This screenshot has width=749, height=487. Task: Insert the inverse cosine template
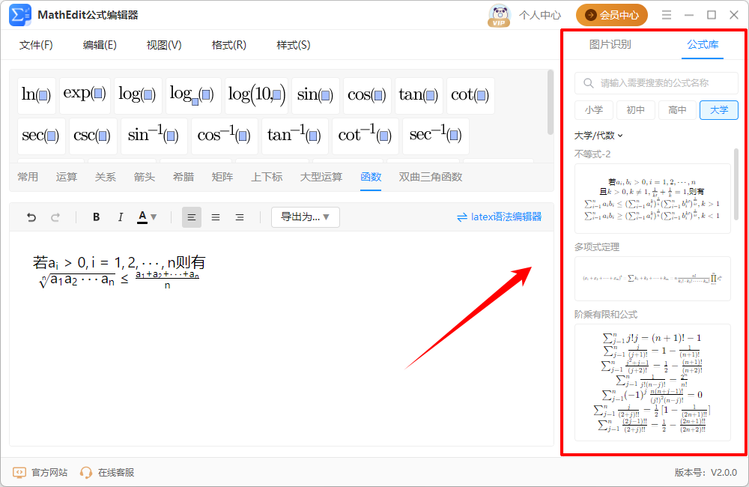click(x=225, y=136)
